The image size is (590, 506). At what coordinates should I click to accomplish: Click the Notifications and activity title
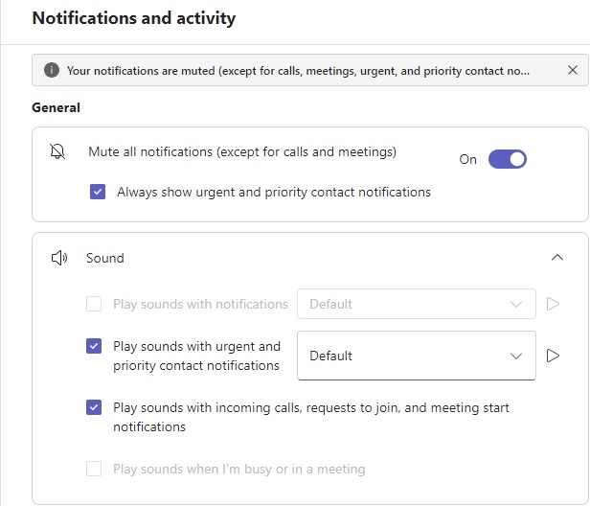[134, 18]
